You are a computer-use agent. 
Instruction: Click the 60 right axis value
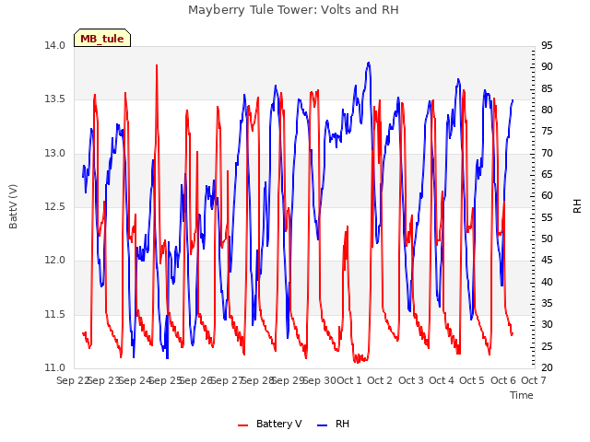coord(547,196)
